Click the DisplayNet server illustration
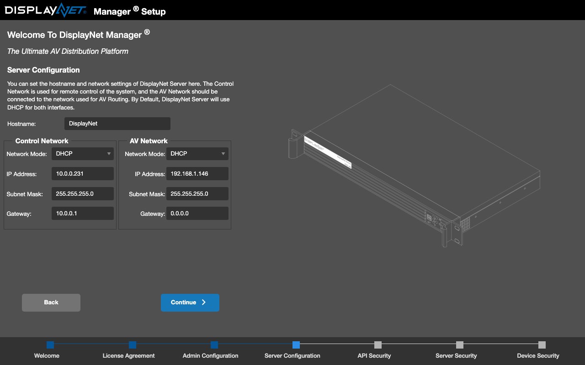 tap(414, 166)
